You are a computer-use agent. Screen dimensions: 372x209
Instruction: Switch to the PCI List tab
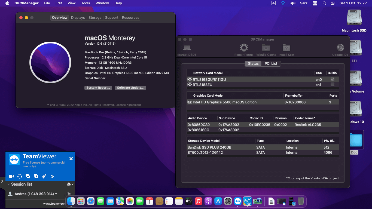(271, 63)
